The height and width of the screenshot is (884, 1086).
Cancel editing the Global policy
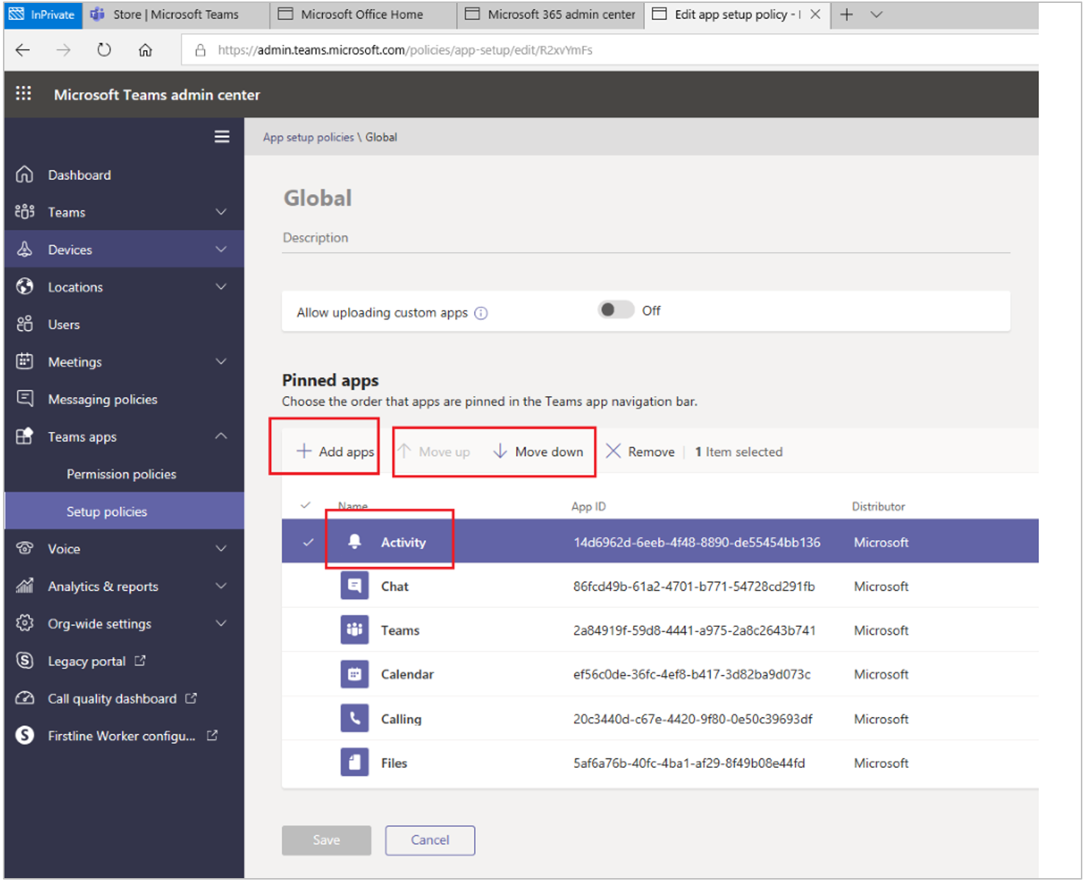pos(430,840)
